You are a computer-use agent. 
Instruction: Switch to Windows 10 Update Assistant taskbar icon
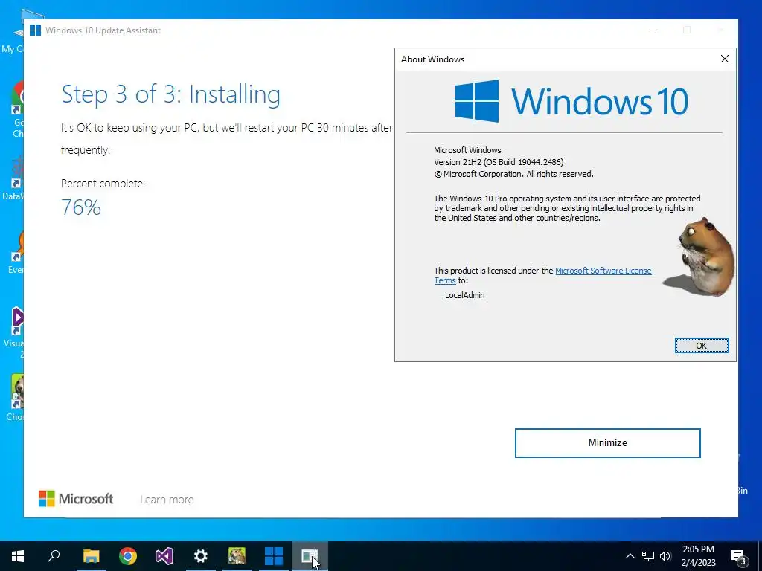(274, 556)
